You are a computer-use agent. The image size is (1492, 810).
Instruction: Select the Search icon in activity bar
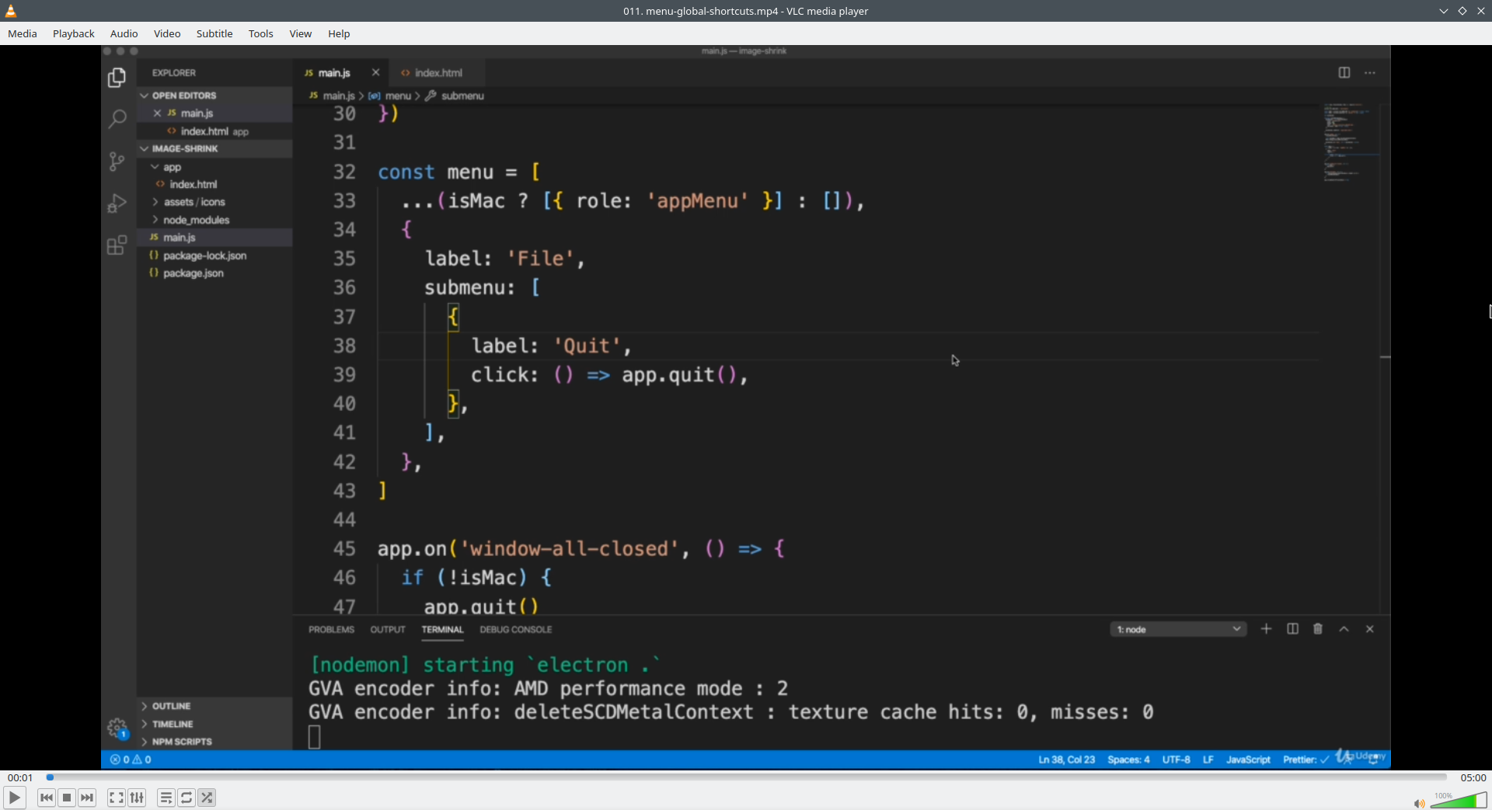coord(117,119)
